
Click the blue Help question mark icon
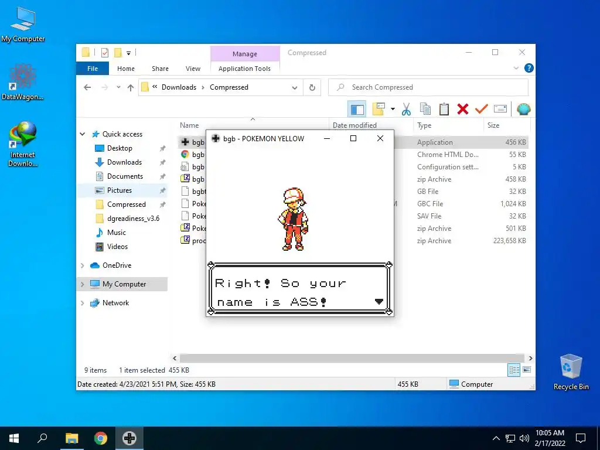click(529, 68)
